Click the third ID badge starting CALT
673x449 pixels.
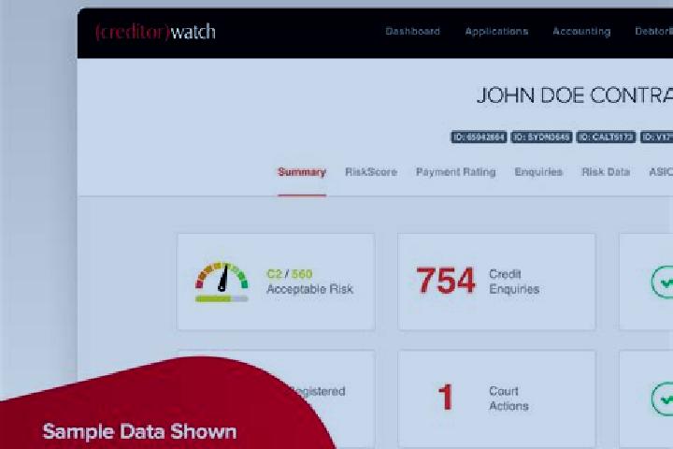pos(606,138)
